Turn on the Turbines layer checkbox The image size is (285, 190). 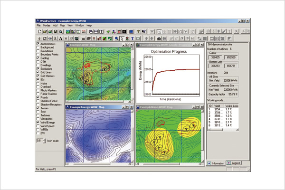pos(38,116)
